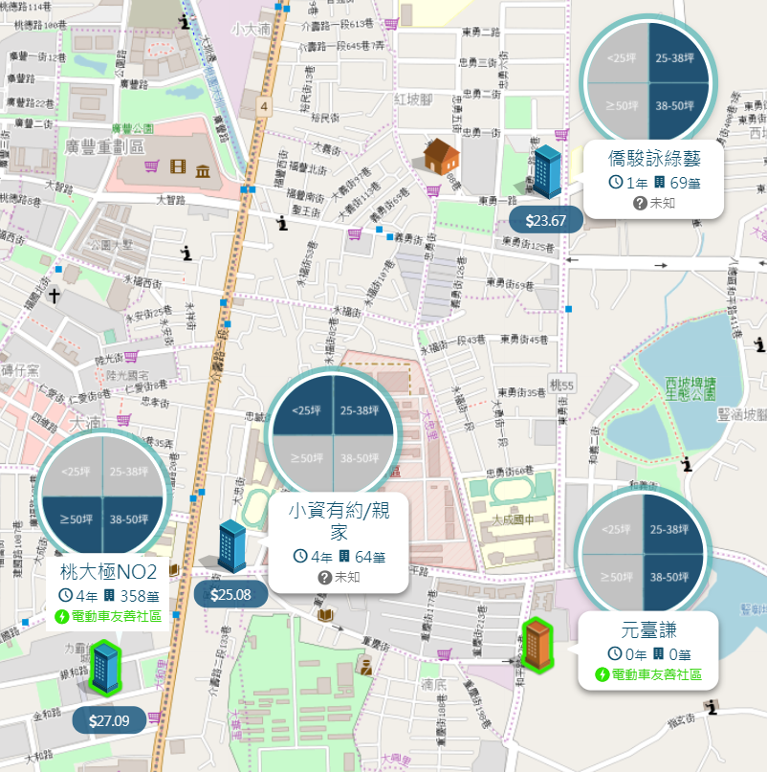Click the clock icon in 小資有約 card

pyautogui.click(x=300, y=556)
